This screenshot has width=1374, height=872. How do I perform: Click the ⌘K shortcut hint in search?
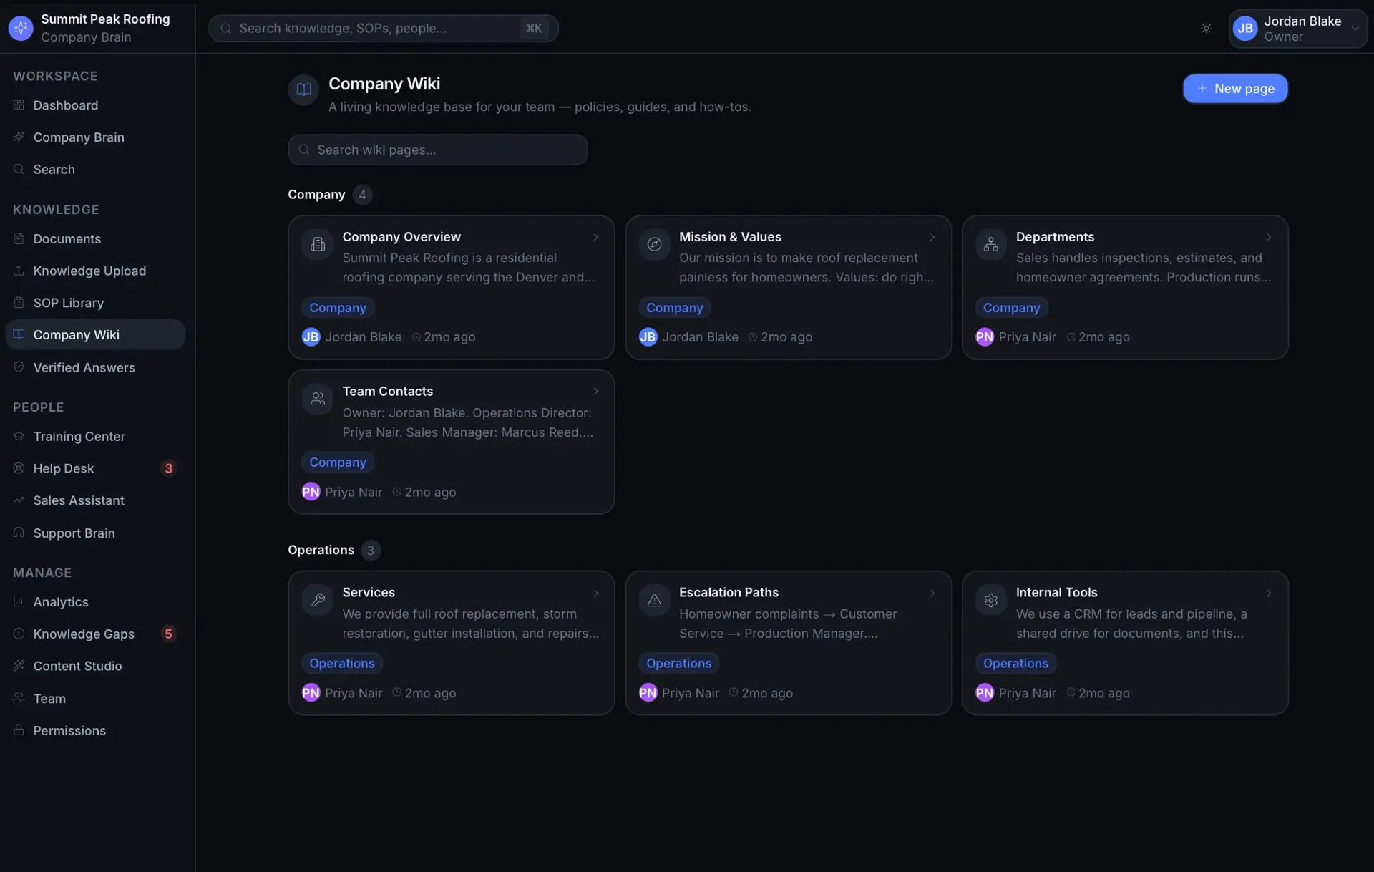[534, 29]
